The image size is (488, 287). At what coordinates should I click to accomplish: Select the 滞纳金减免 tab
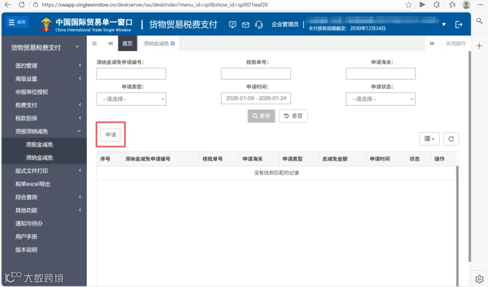pos(156,43)
